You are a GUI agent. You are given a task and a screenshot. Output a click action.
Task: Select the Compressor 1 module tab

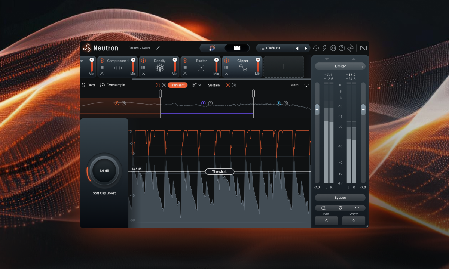click(x=118, y=67)
